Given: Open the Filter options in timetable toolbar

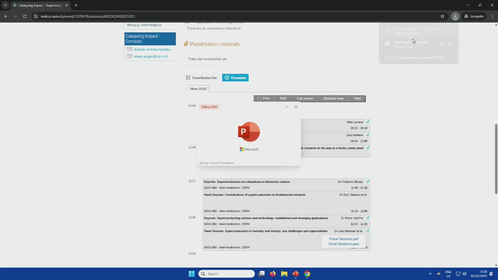Looking at the screenshot, I should (x=357, y=98).
